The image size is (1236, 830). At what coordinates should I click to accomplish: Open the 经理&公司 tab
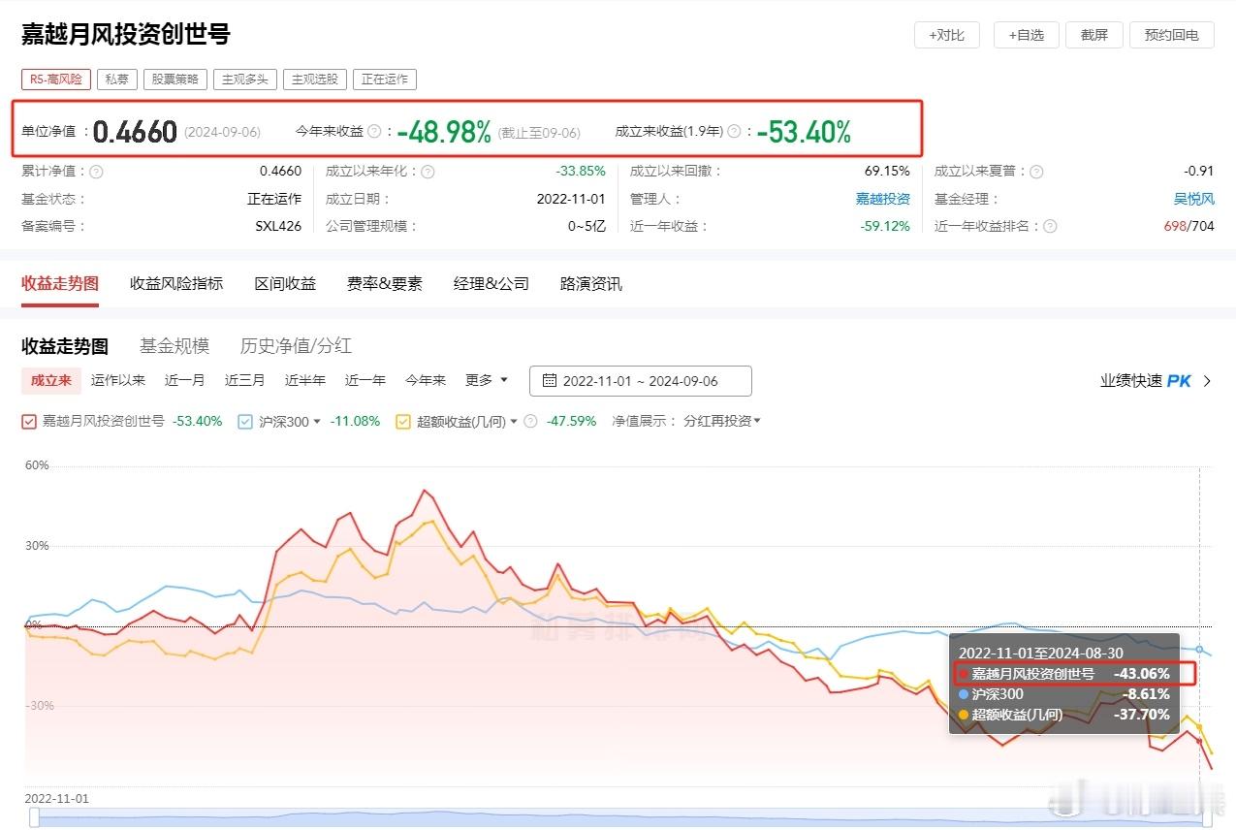pyautogui.click(x=491, y=283)
